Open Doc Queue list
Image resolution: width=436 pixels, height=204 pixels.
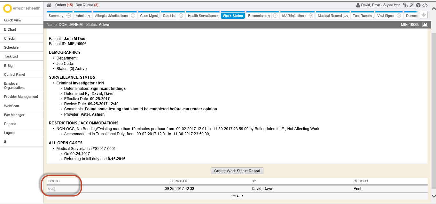click(x=87, y=5)
